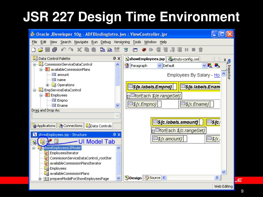Switch to the Source view tab
The width and height of the screenshot is (263, 197).
[153, 178]
